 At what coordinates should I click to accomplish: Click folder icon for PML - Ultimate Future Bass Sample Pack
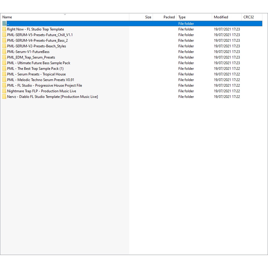click(x=4, y=63)
